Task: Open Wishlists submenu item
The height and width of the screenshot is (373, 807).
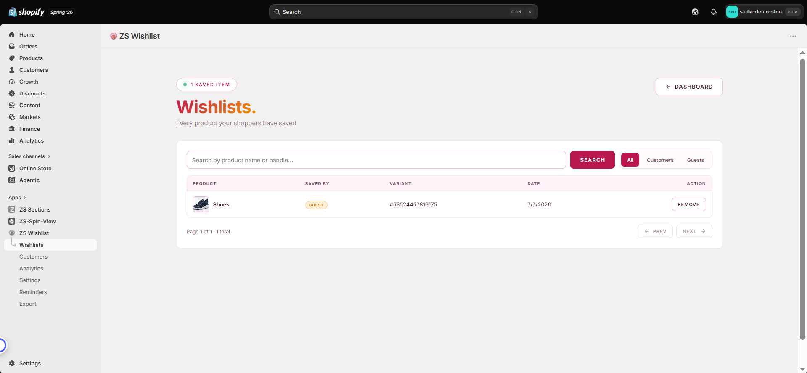Action: (x=50, y=245)
